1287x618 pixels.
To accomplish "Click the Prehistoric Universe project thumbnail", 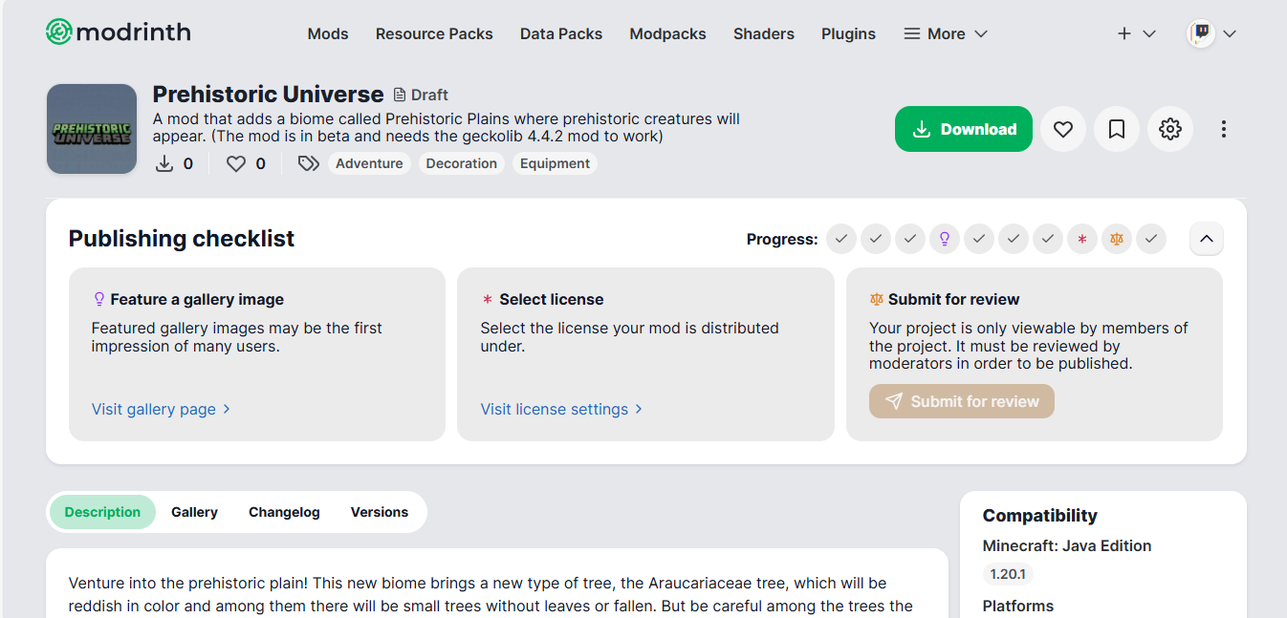I will click(x=92, y=129).
